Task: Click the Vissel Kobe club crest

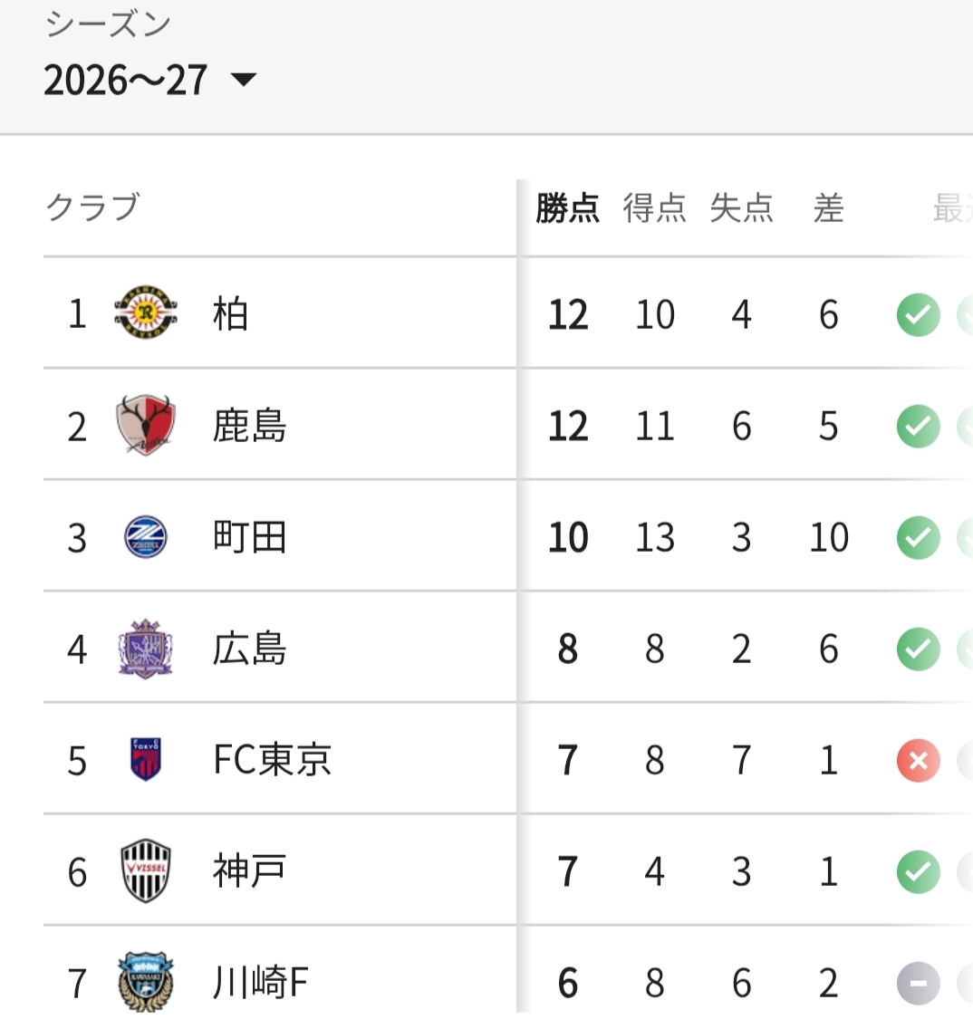Action: 146,870
